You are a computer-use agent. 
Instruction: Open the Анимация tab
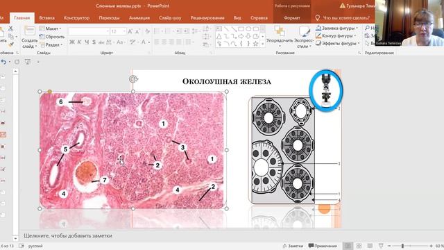[139, 17]
